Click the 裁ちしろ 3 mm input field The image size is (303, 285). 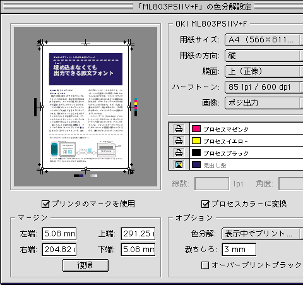(239, 250)
